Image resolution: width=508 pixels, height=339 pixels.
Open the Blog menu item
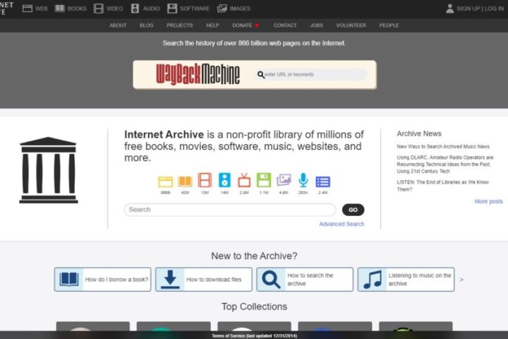147,25
